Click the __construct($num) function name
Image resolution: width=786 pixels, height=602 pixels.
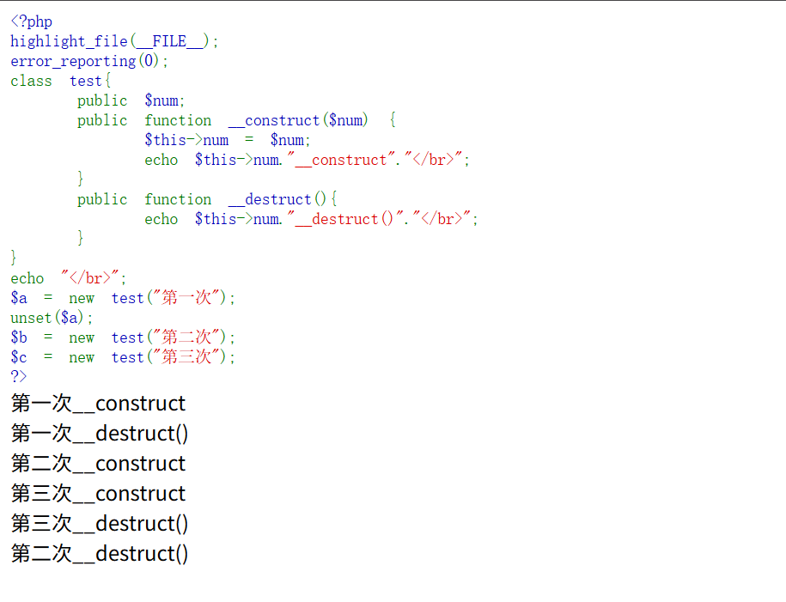(298, 120)
